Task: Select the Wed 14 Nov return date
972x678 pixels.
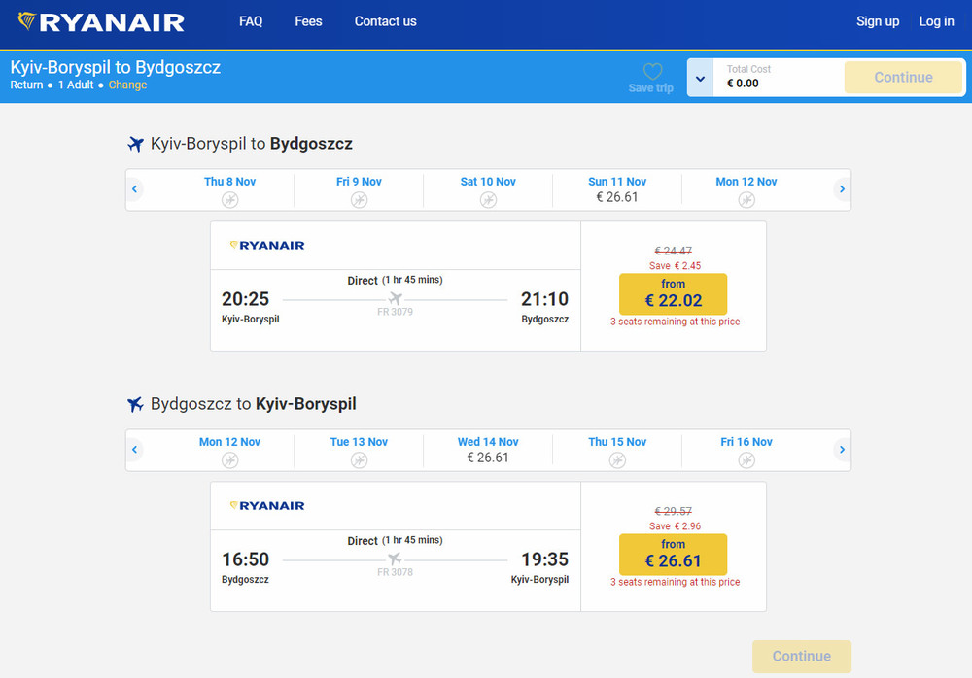Action: tap(488, 450)
